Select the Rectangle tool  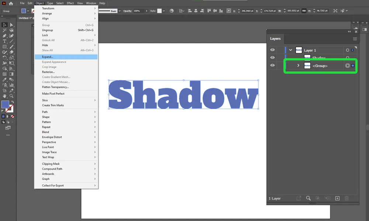(4, 47)
